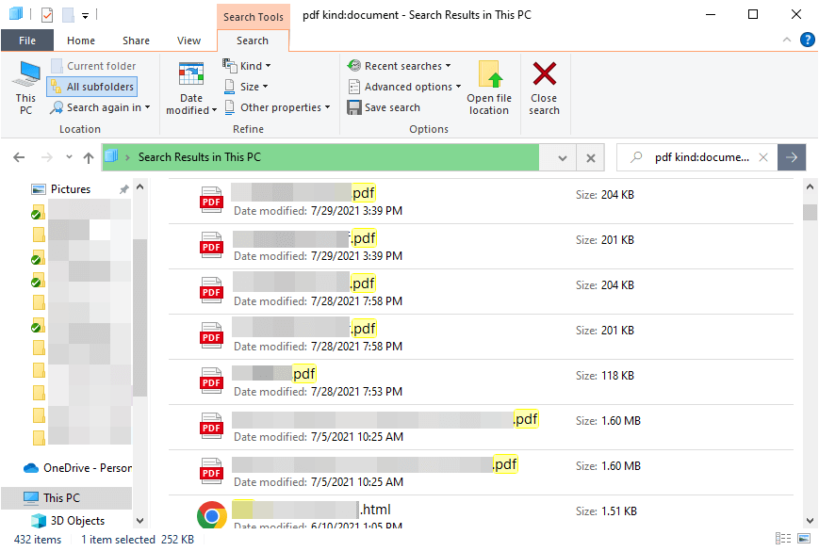Screen dimensions: 819x551
Task: Click the This PC location icon in ribbon
Action: coord(25,88)
